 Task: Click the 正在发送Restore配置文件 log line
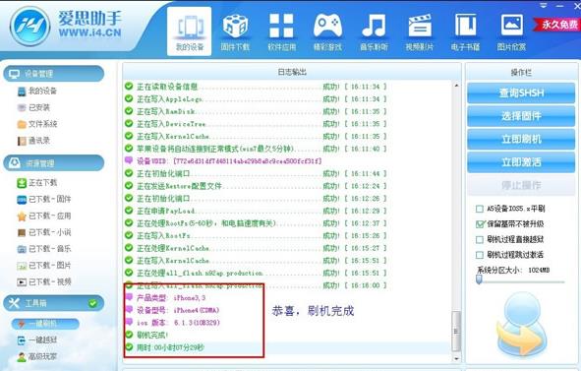(256, 186)
